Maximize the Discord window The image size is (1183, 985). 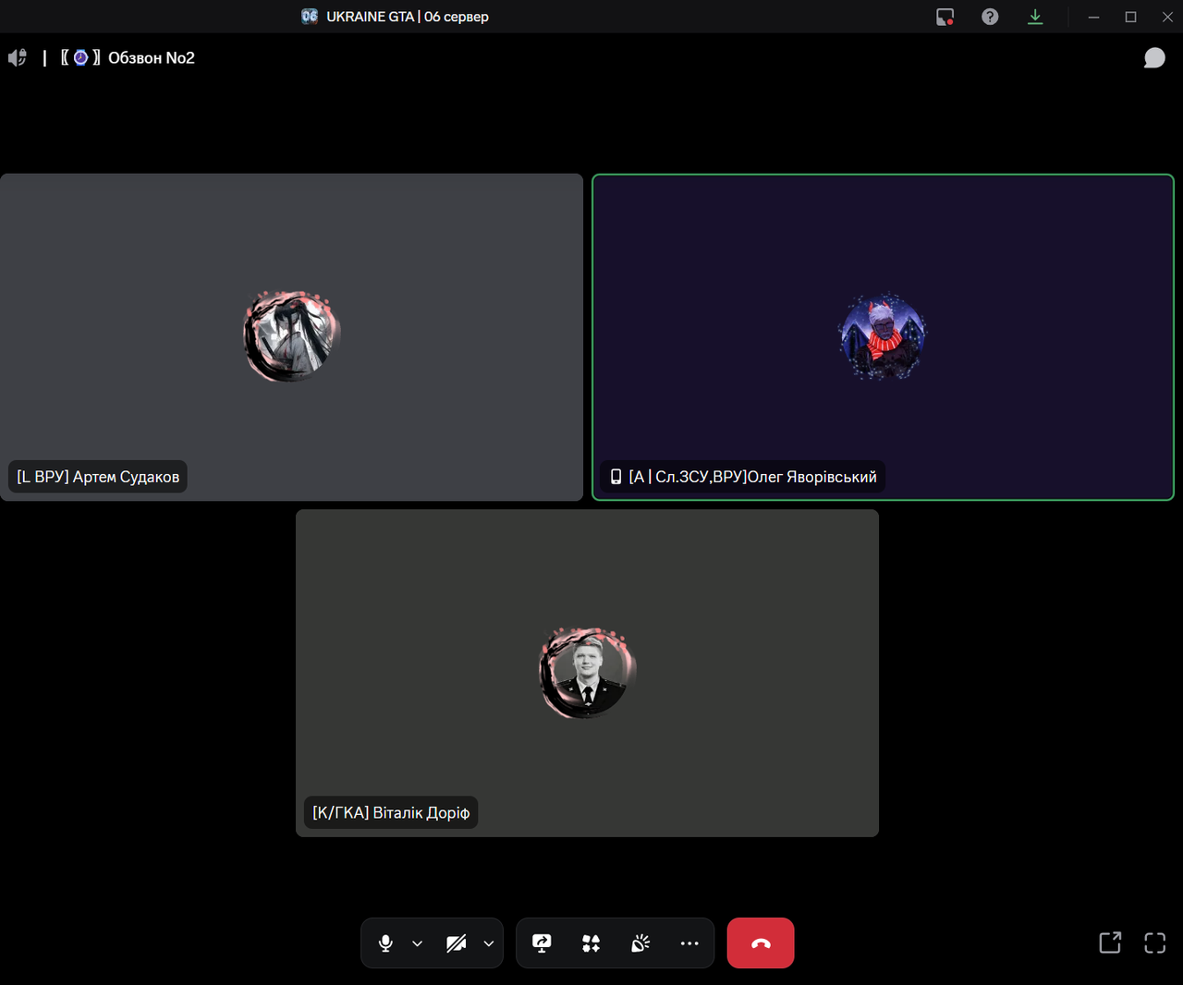[x=1130, y=17]
